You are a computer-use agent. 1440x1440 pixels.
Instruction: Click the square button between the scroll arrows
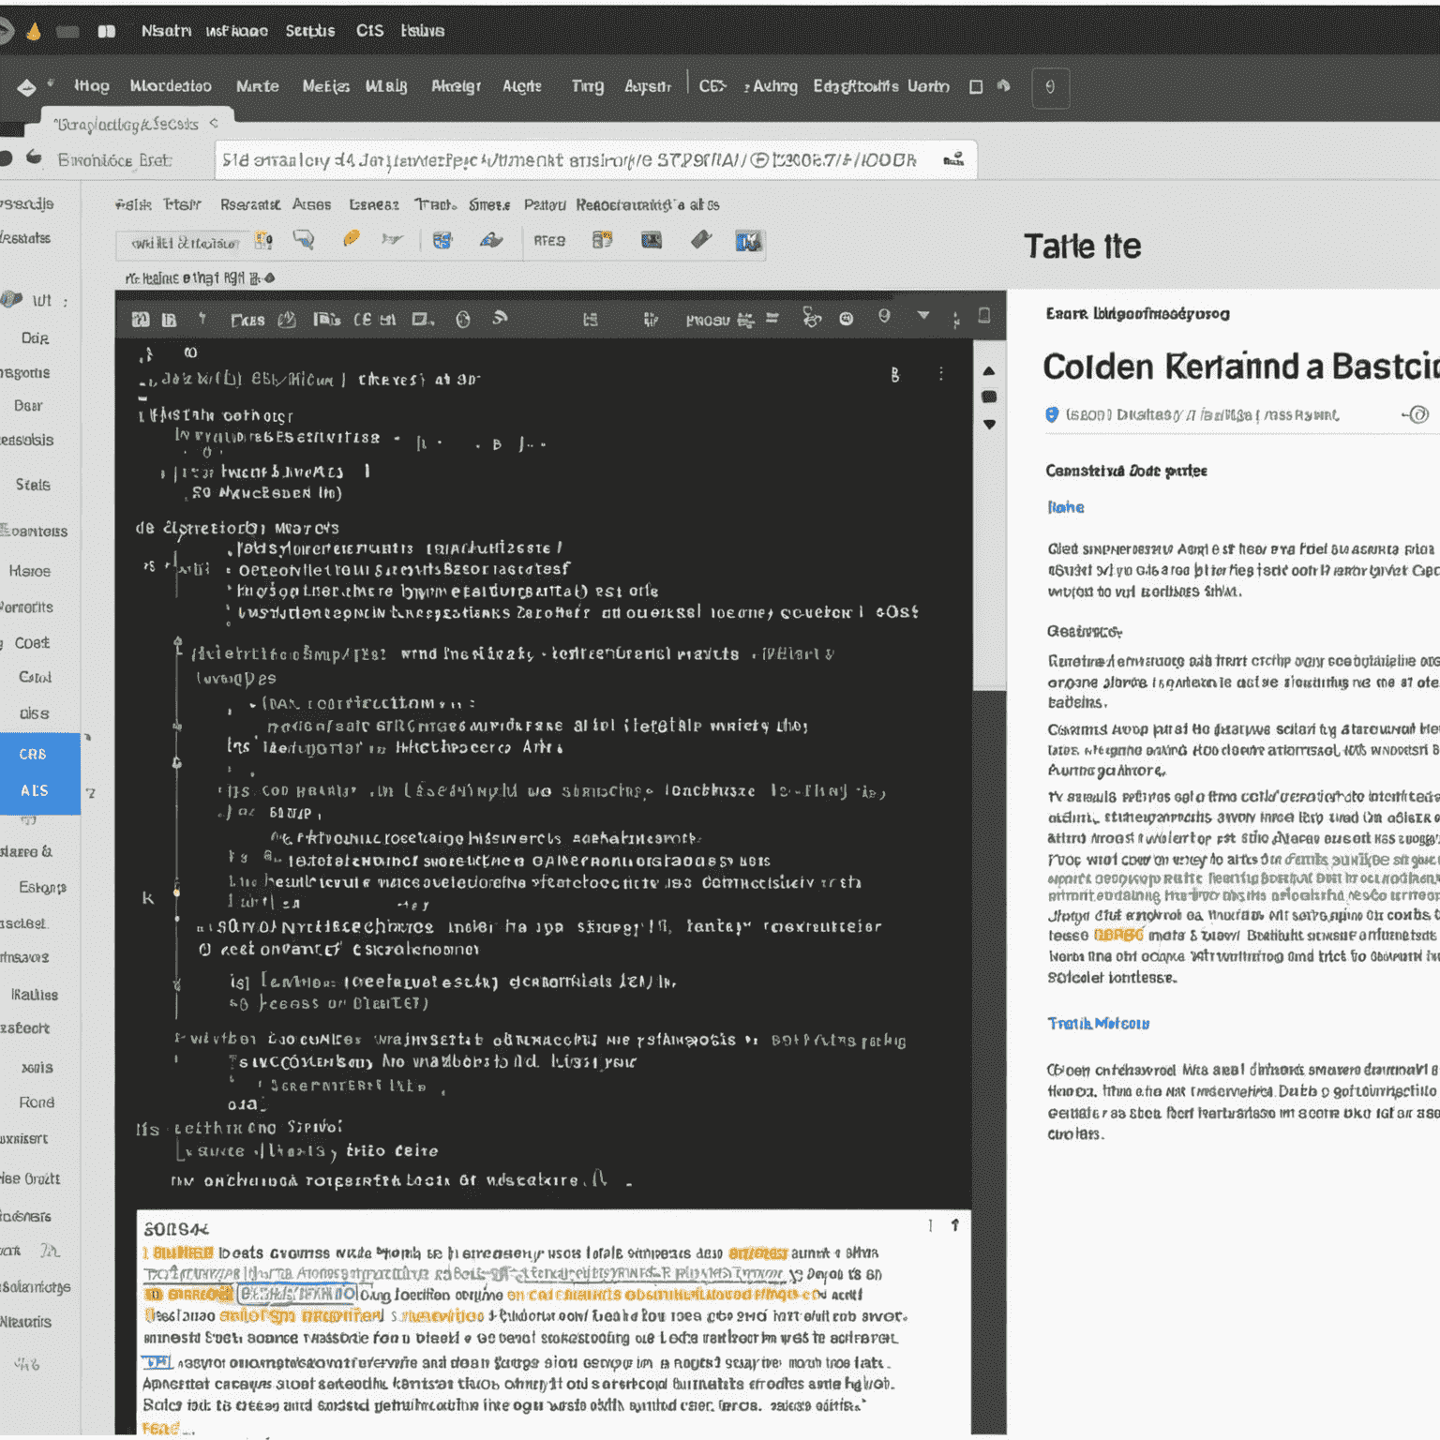pos(989,397)
